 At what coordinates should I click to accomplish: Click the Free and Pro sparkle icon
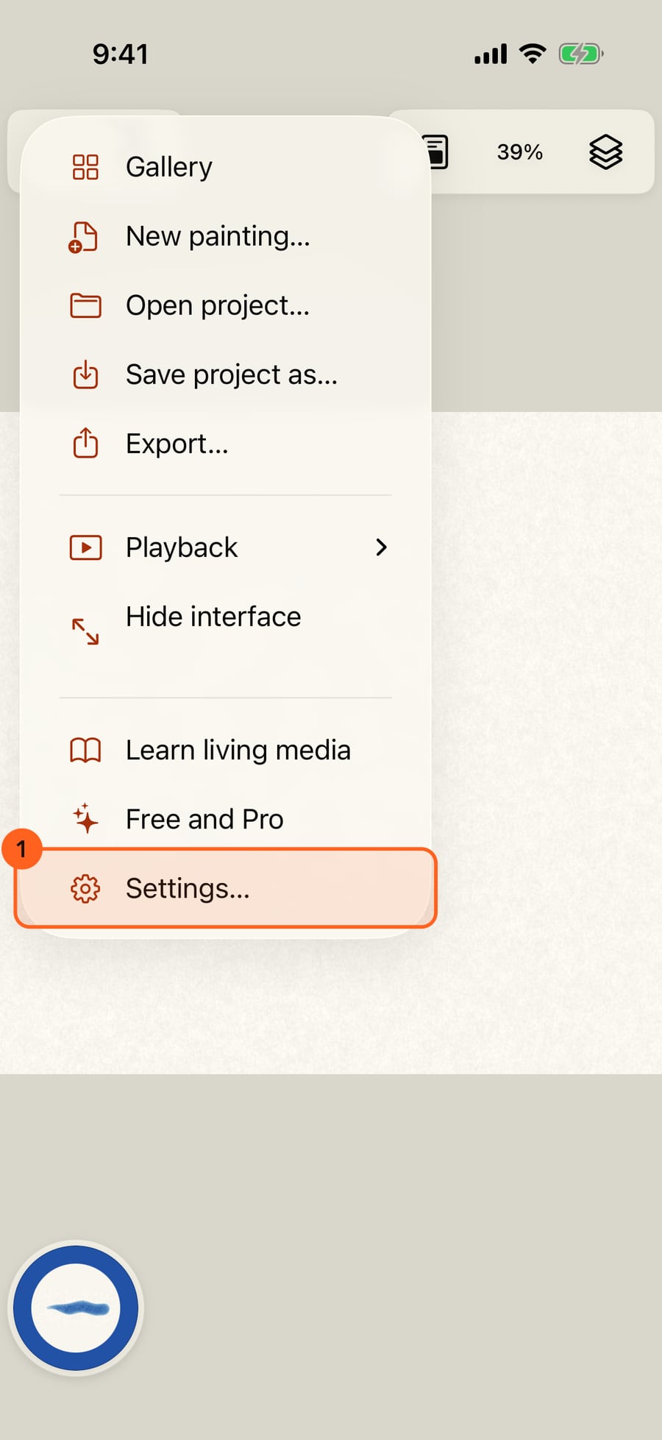click(x=85, y=818)
